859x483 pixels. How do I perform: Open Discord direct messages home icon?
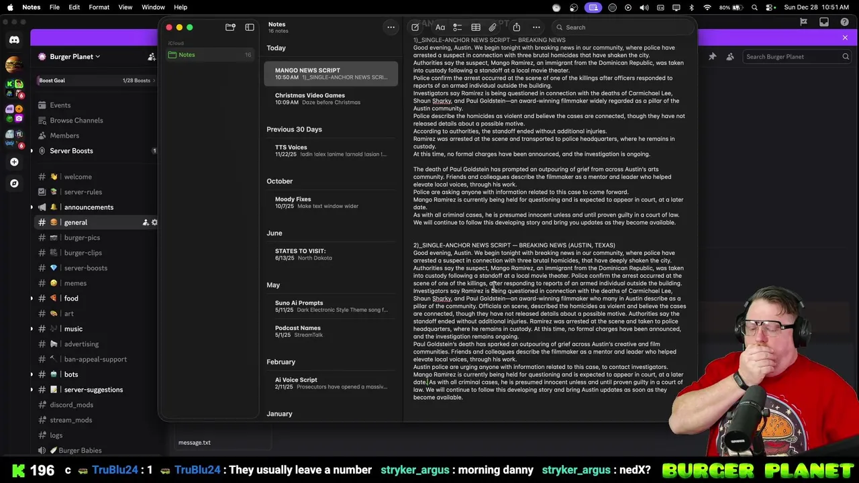[x=14, y=40]
